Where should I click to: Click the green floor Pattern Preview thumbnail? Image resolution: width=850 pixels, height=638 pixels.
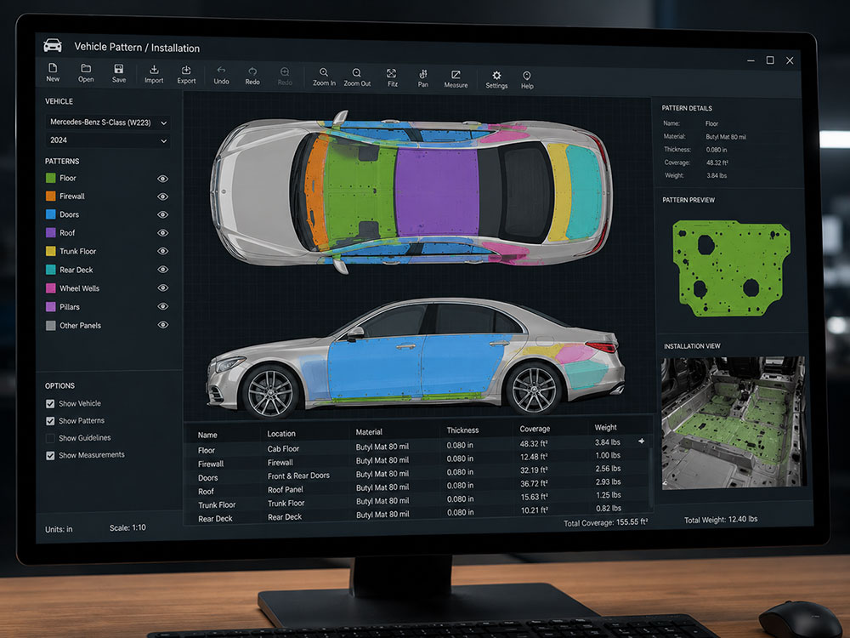[x=731, y=268]
